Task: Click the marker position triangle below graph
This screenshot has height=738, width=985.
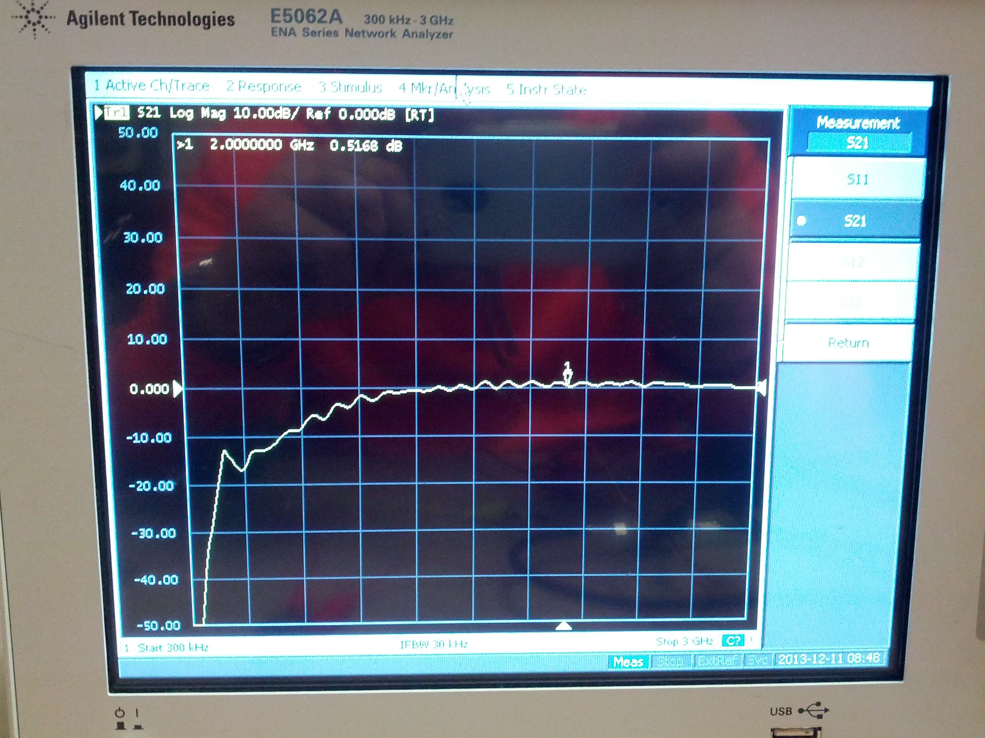Action: tap(564, 626)
